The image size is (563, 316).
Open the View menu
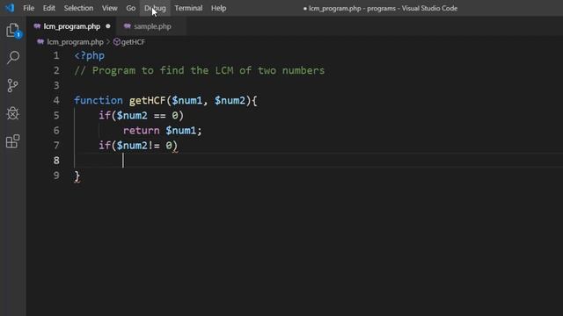[x=109, y=8]
